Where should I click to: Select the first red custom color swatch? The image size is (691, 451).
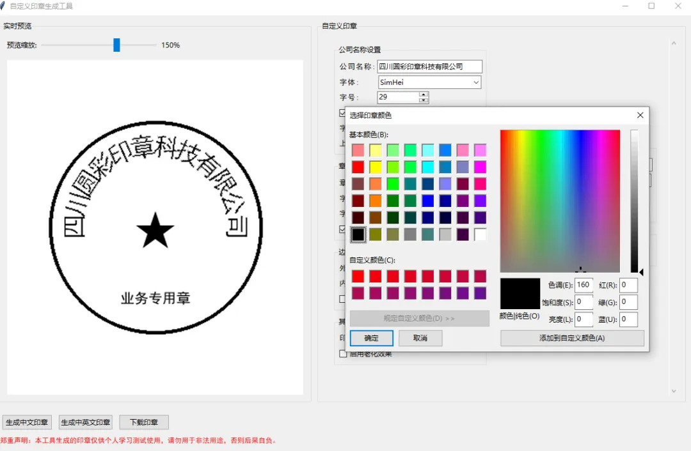click(358, 277)
